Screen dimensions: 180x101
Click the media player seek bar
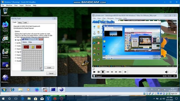(x=134, y=68)
